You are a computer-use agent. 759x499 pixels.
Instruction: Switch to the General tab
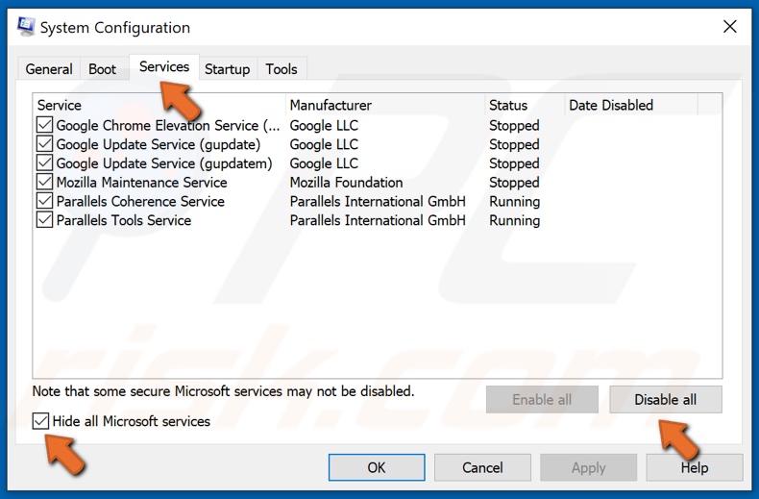pyautogui.click(x=49, y=69)
